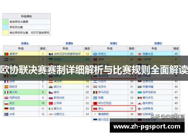Open the 格鲁吉亚 team link
Image resolution: width=188 pixels, height=136 pixels.
point(148,54)
